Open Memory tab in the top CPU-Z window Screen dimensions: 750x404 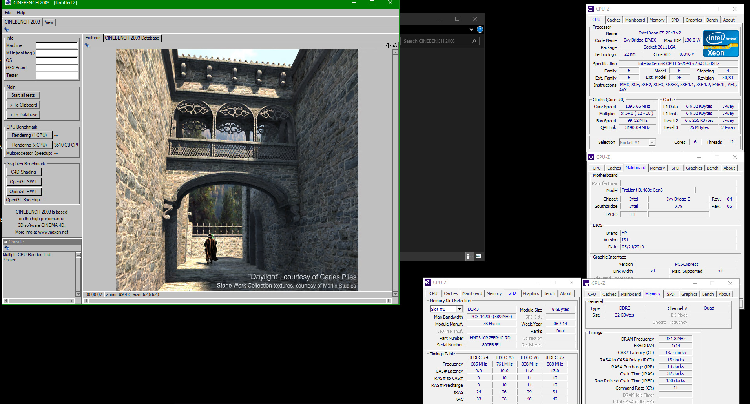click(657, 20)
